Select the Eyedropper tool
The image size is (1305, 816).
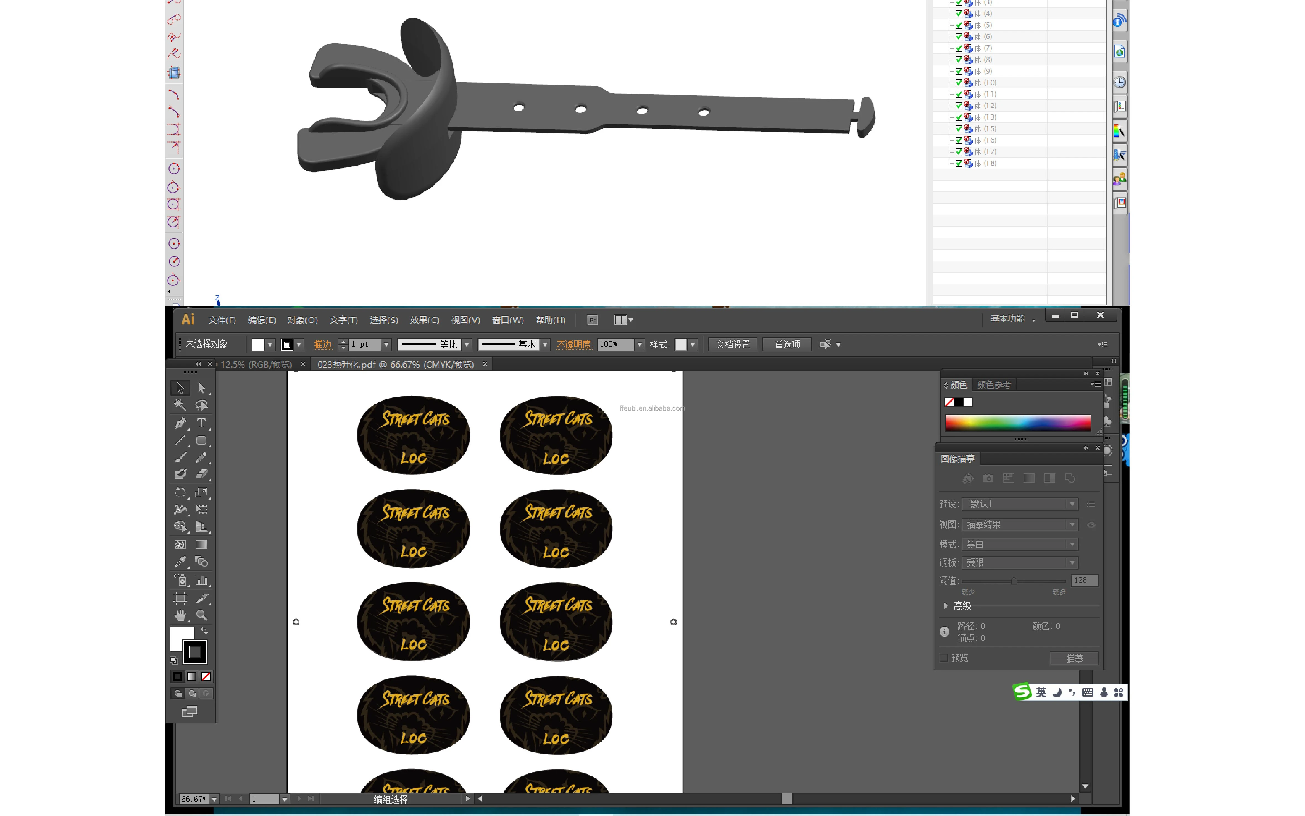coord(180,562)
